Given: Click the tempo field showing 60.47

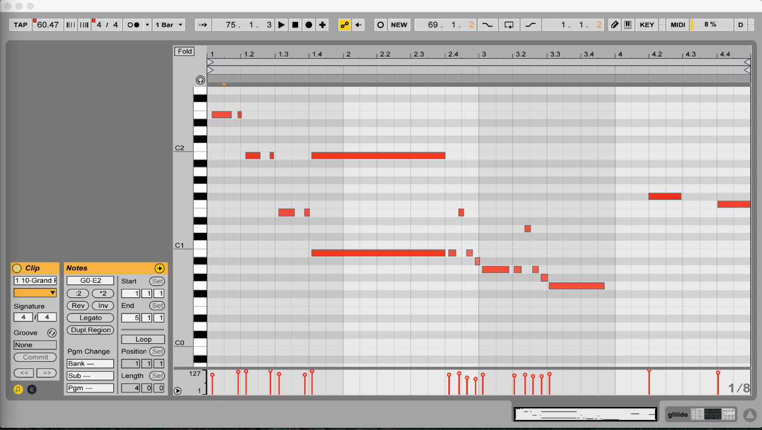Looking at the screenshot, I should coord(48,25).
